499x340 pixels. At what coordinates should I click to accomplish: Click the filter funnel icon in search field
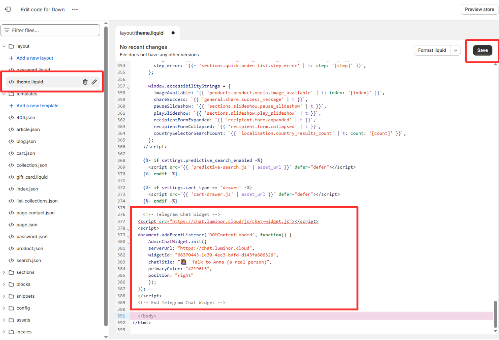click(7, 30)
